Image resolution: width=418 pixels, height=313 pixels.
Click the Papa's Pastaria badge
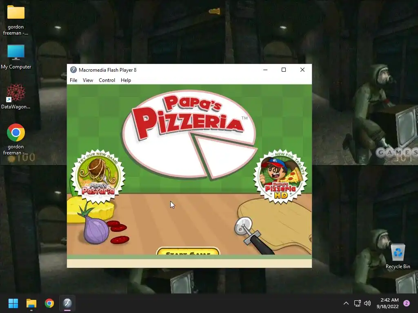[98, 176]
